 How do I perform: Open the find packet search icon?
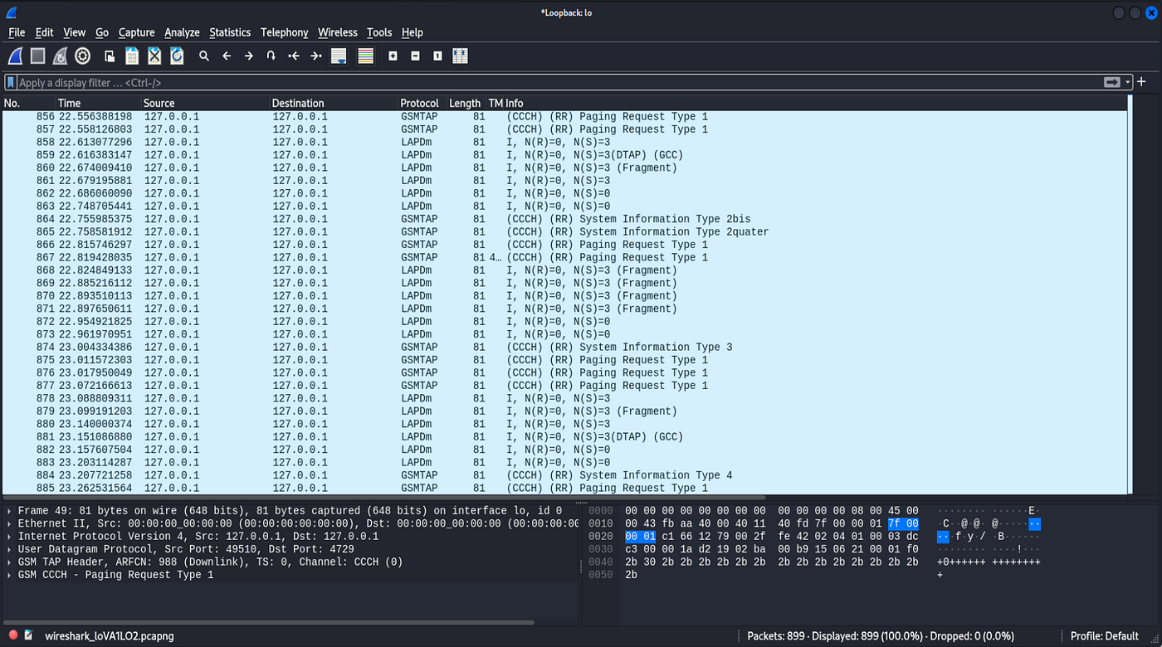click(203, 56)
